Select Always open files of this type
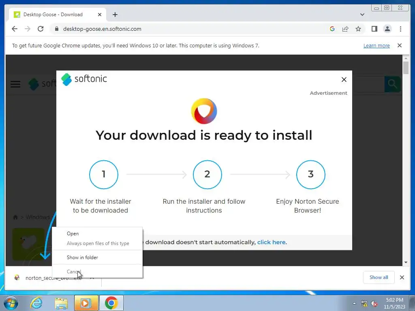This screenshot has width=415, height=311. pos(97,243)
